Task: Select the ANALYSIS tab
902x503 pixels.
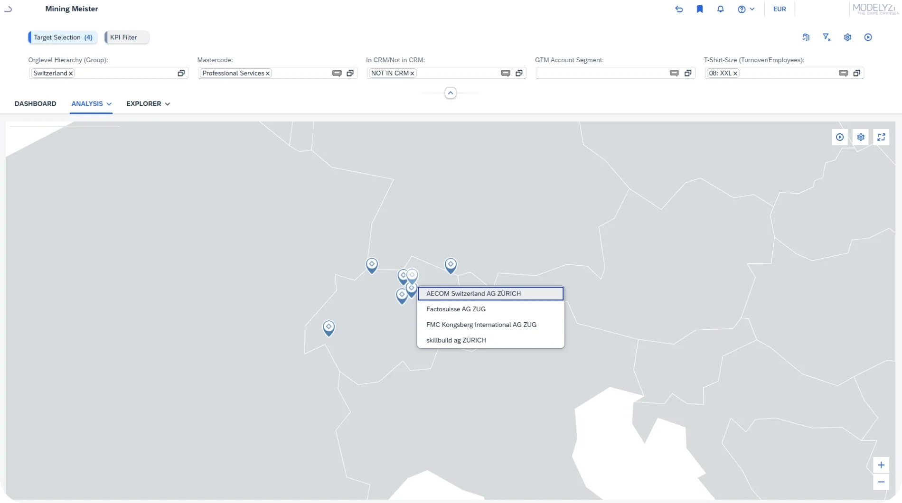Action: pos(87,103)
